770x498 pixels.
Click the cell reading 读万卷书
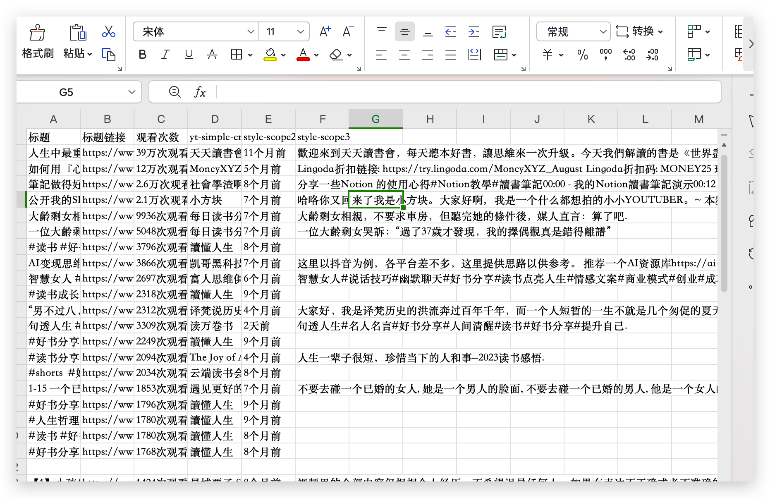215,326
